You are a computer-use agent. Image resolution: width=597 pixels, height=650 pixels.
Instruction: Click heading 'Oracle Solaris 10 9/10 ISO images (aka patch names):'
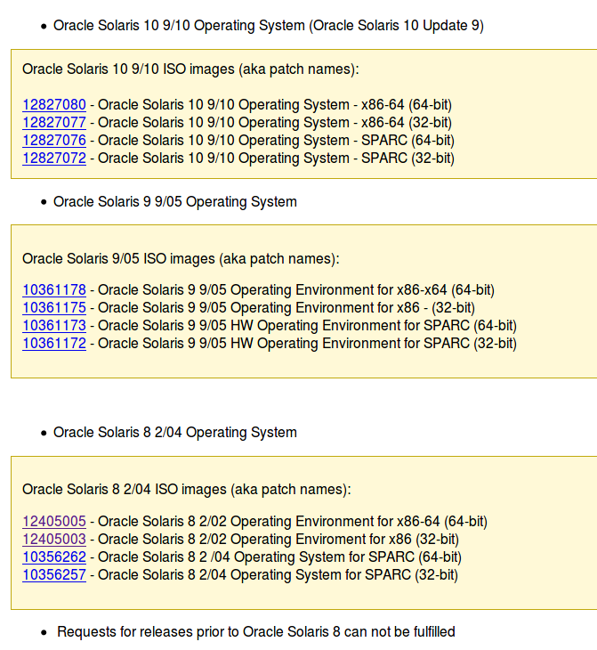point(190,69)
